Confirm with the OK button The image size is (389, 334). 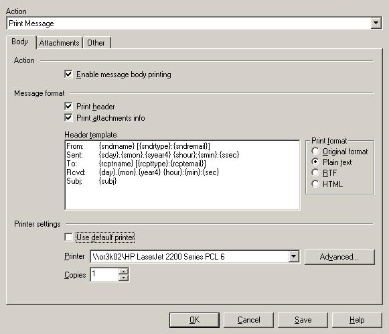[194, 320]
